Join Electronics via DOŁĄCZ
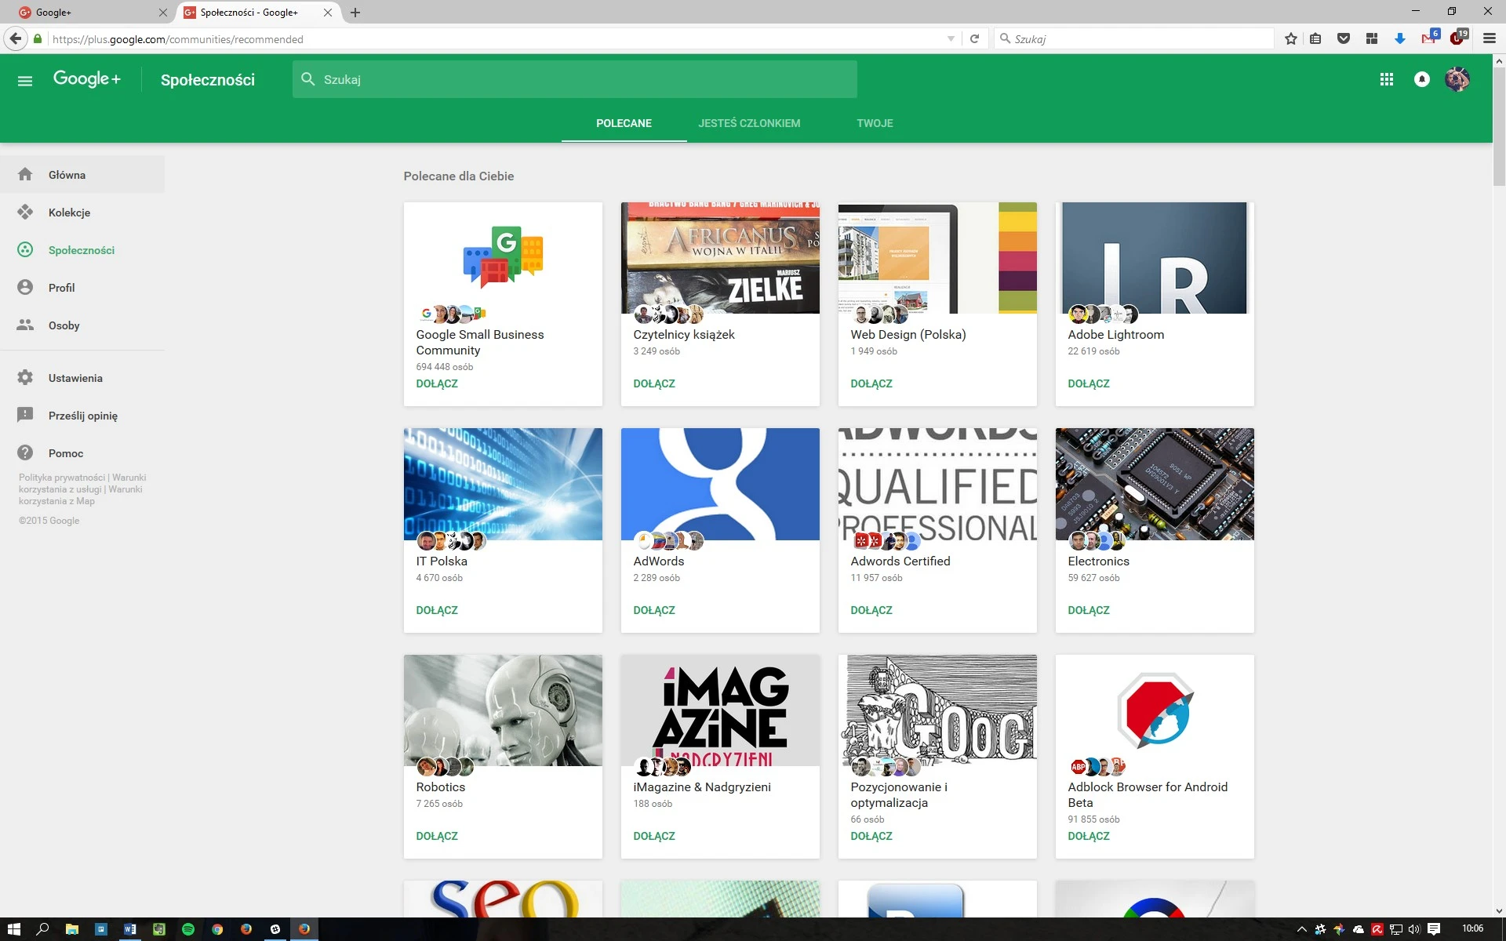This screenshot has width=1506, height=941. click(x=1089, y=610)
